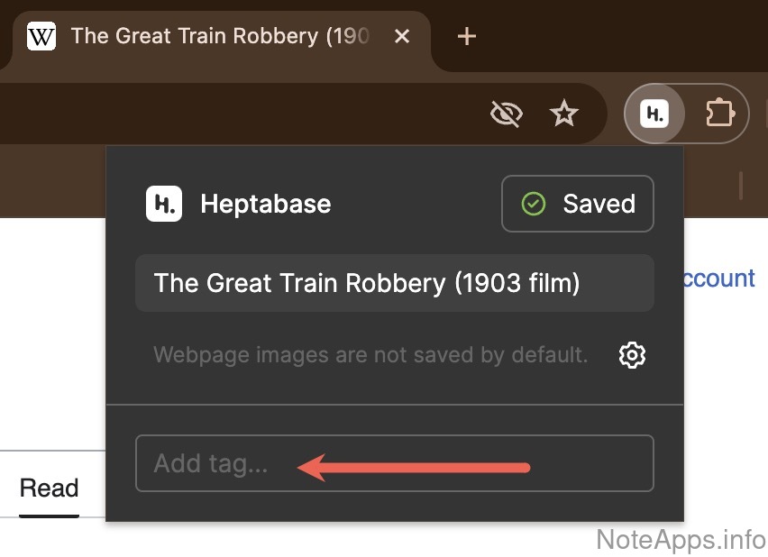Open the browser Extensions puzzle icon

point(718,114)
